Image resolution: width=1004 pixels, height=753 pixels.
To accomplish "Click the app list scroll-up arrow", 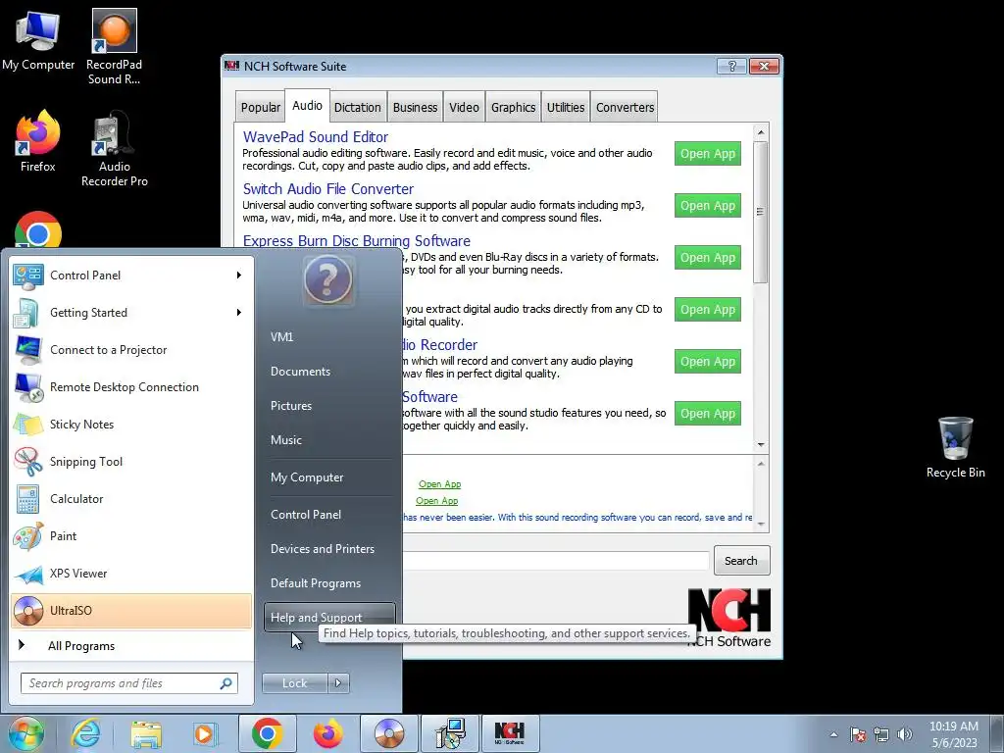I will click(x=761, y=132).
